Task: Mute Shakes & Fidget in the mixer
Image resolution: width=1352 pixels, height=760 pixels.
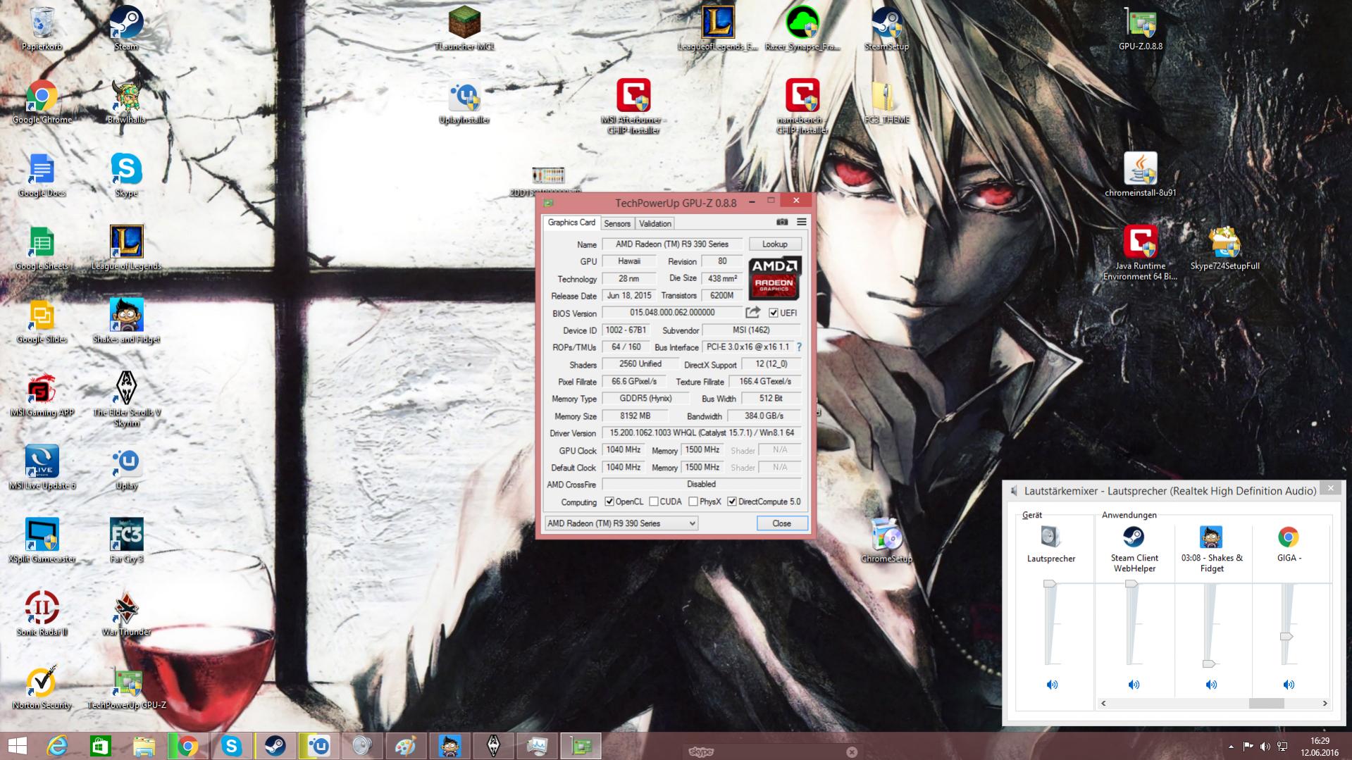Action: click(1211, 685)
